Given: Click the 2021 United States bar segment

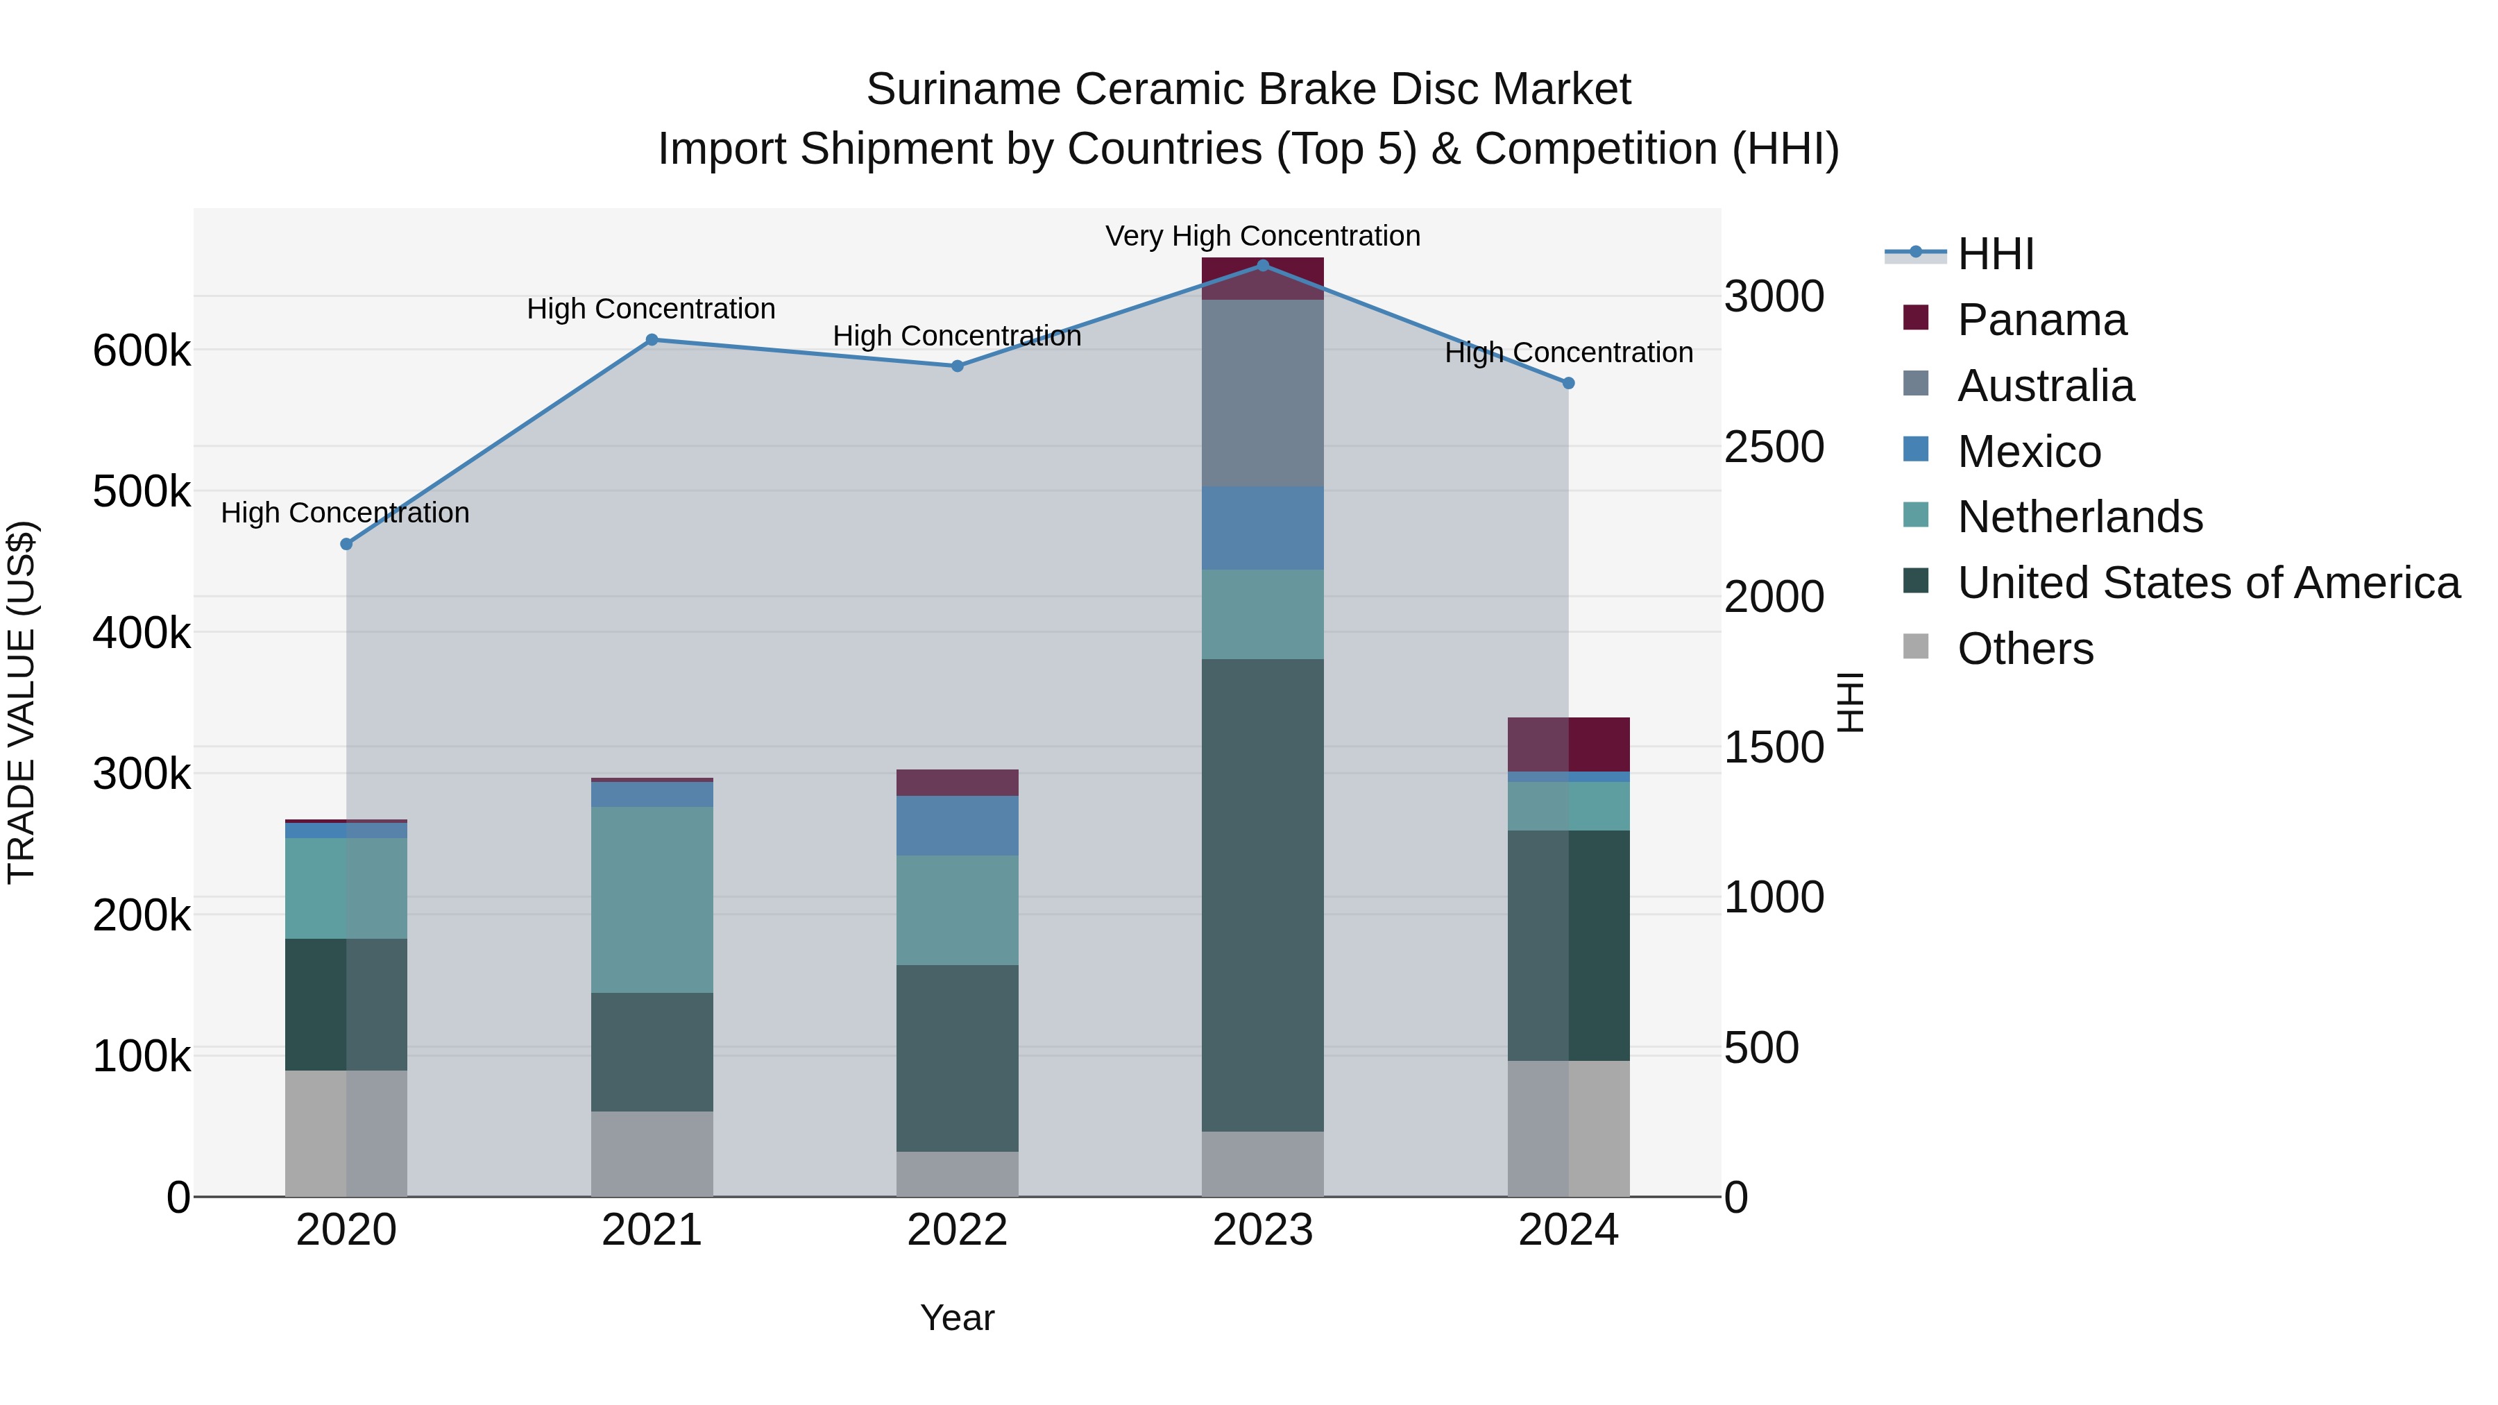Looking at the screenshot, I should (652, 1052).
